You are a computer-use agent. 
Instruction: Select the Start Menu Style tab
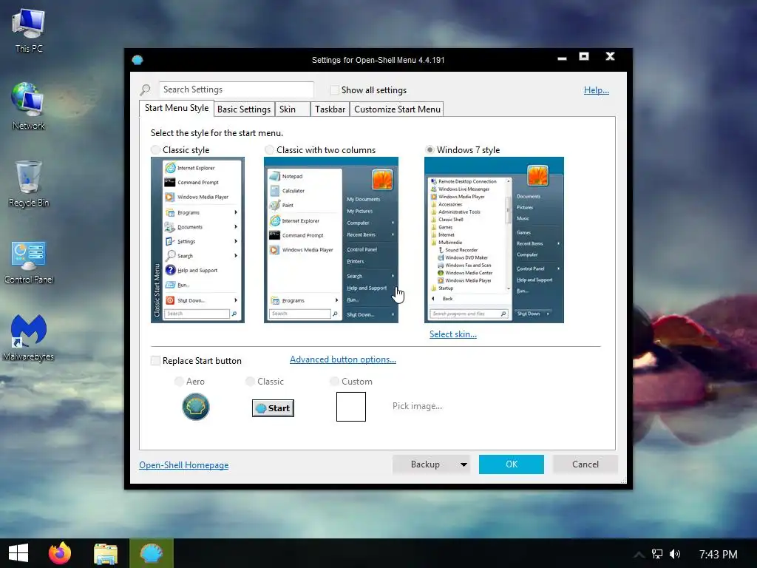(177, 108)
